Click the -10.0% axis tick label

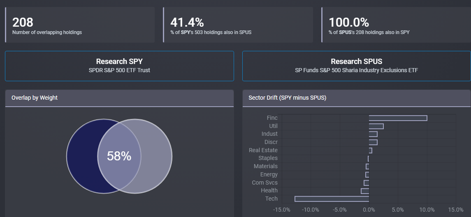click(310, 210)
